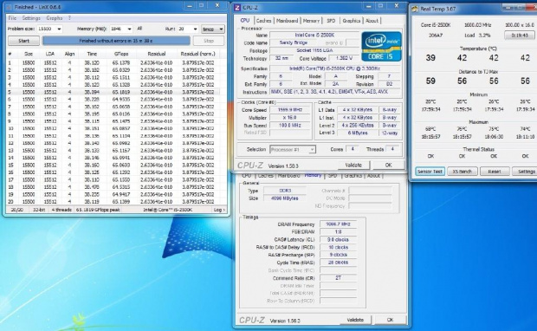Switch to the Caches tab in CPU-Z
This screenshot has width=537, height=331.
(x=263, y=21)
